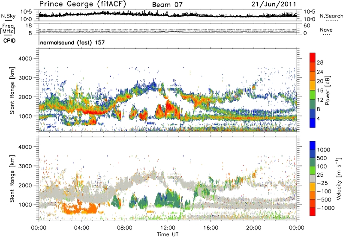Click the Velocity colorbar label '500'
This screenshot has width=343, height=237.
coord(322,158)
